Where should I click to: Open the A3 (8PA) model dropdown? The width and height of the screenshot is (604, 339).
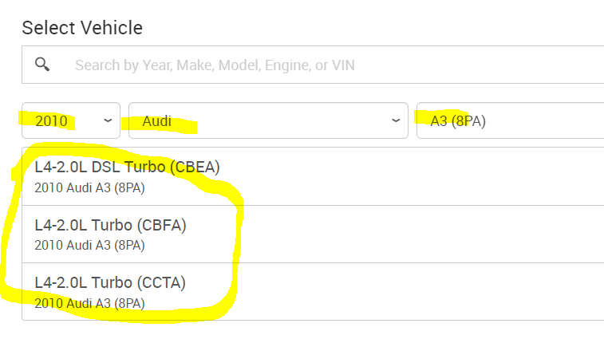tap(511, 121)
